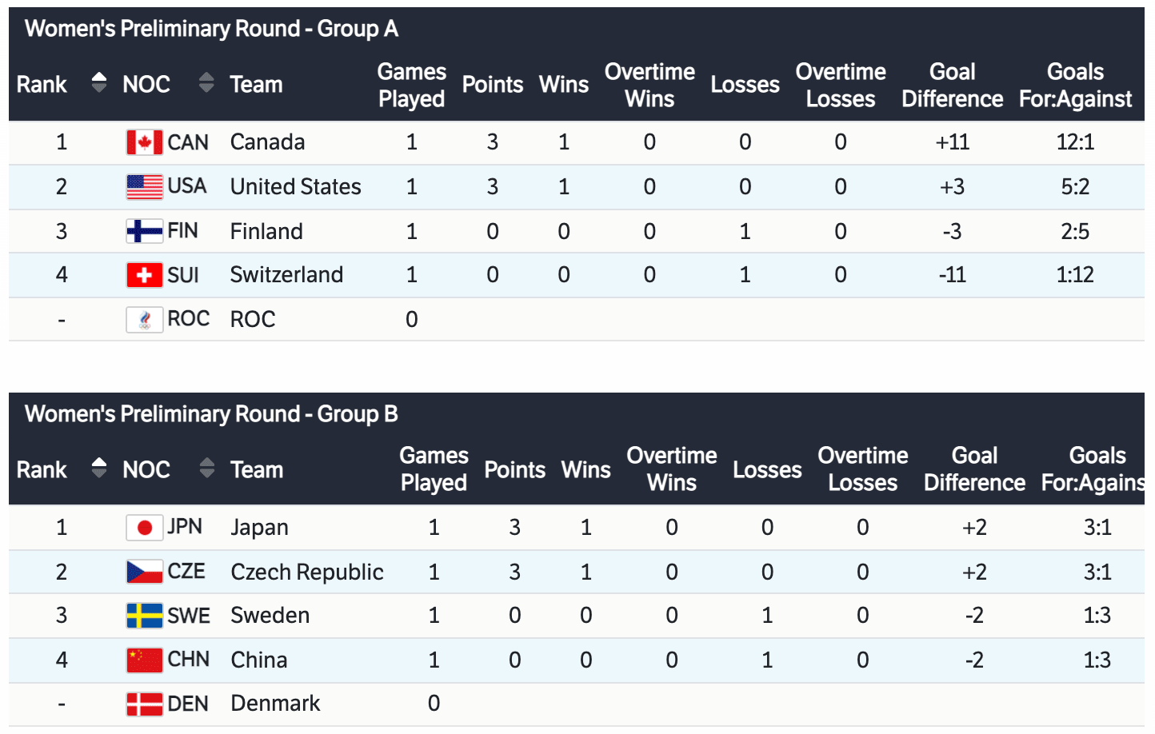Click Group B Goal Difference header
The width and height of the screenshot is (1155, 734).
click(x=974, y=469)
